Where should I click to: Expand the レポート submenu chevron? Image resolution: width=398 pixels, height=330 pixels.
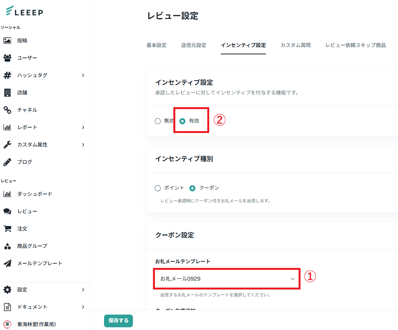point(83,127)
